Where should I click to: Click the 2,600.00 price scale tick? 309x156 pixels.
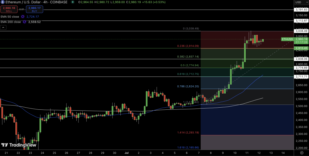[x=301, y=92]
